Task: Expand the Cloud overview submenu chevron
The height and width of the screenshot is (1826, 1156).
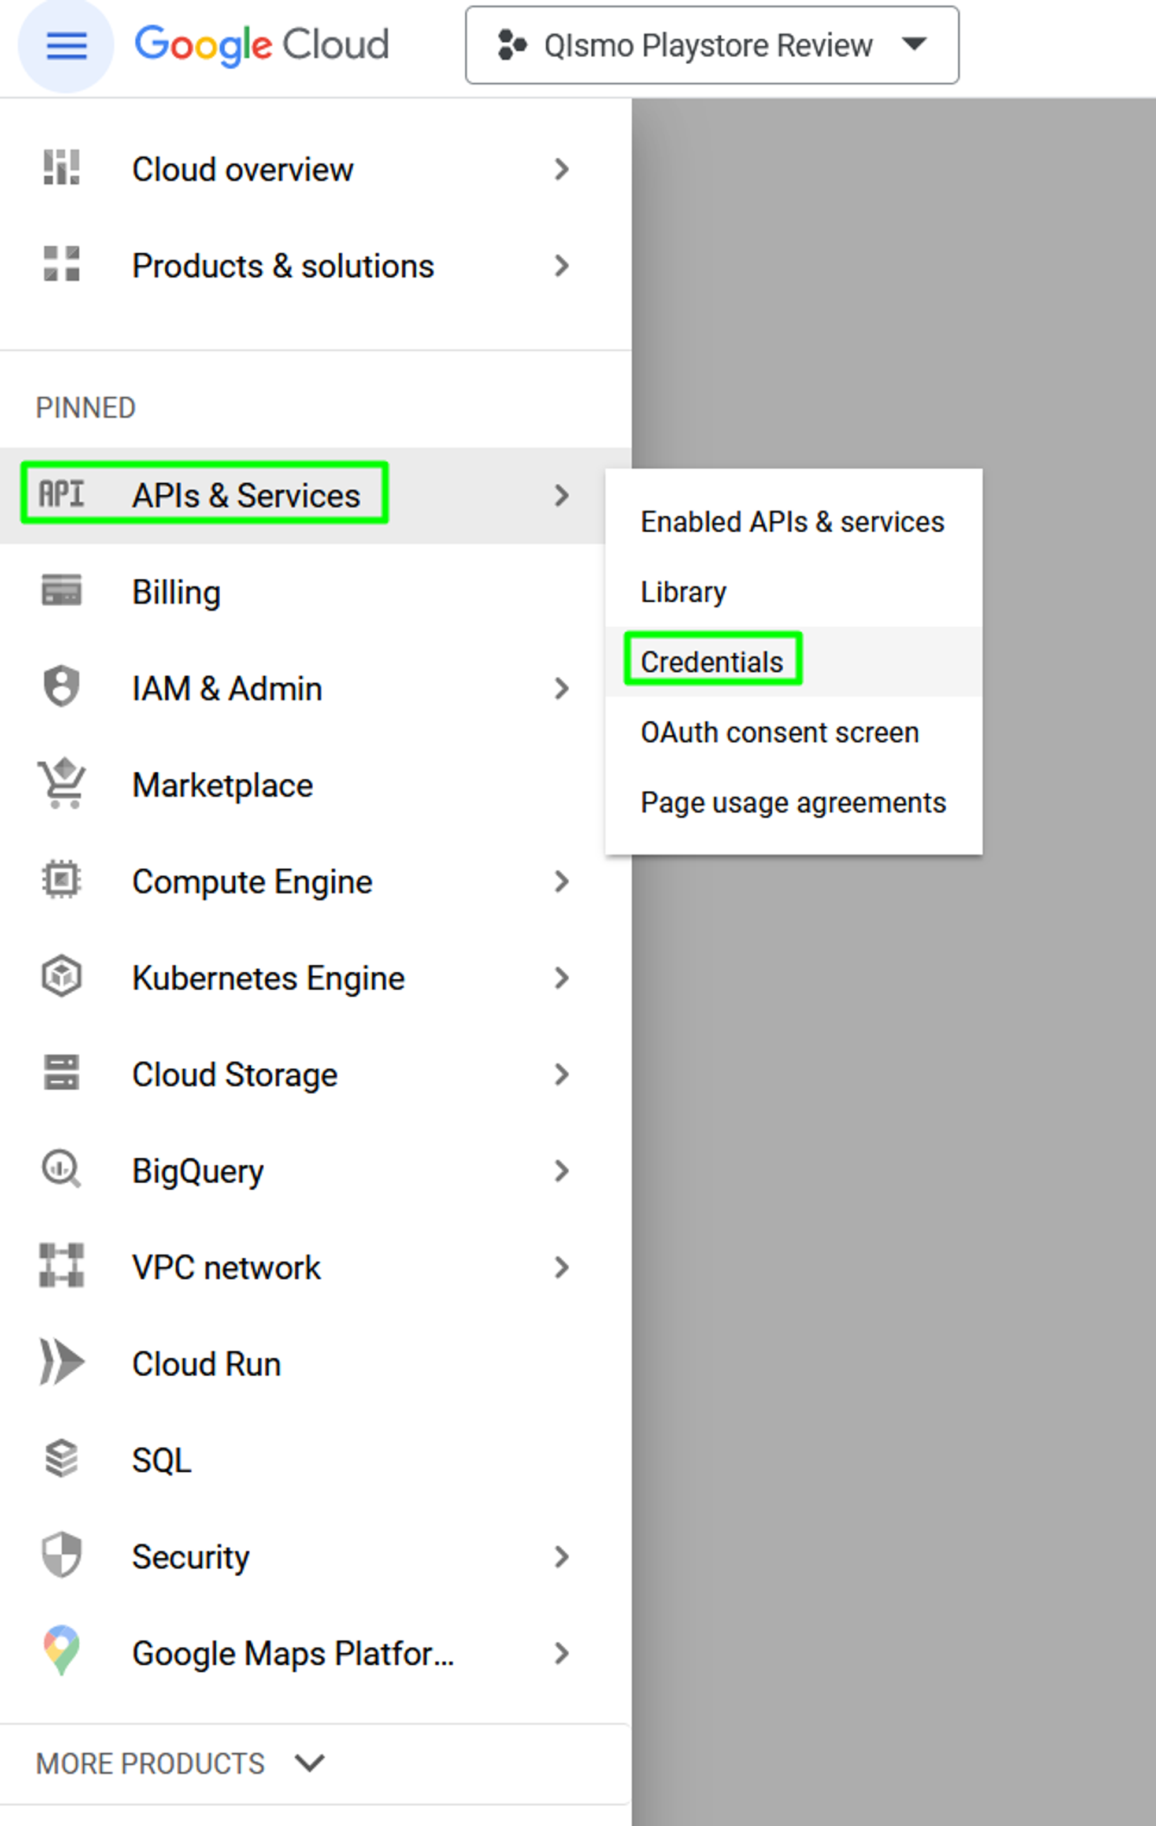Action: (561, 169)
